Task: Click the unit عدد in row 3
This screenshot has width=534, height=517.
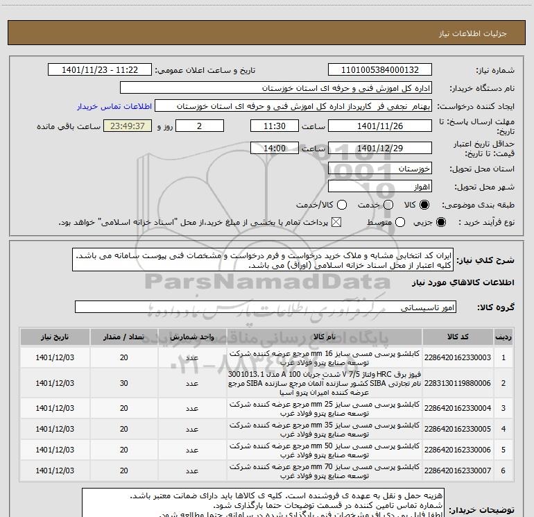Action: [x=192, y=408]
